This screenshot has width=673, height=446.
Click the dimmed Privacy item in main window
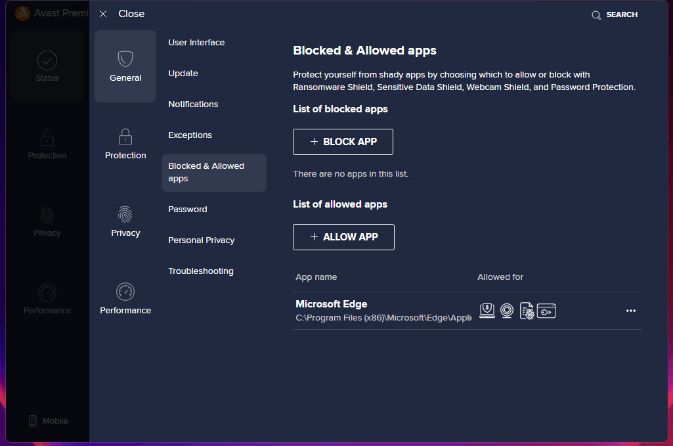47,222
